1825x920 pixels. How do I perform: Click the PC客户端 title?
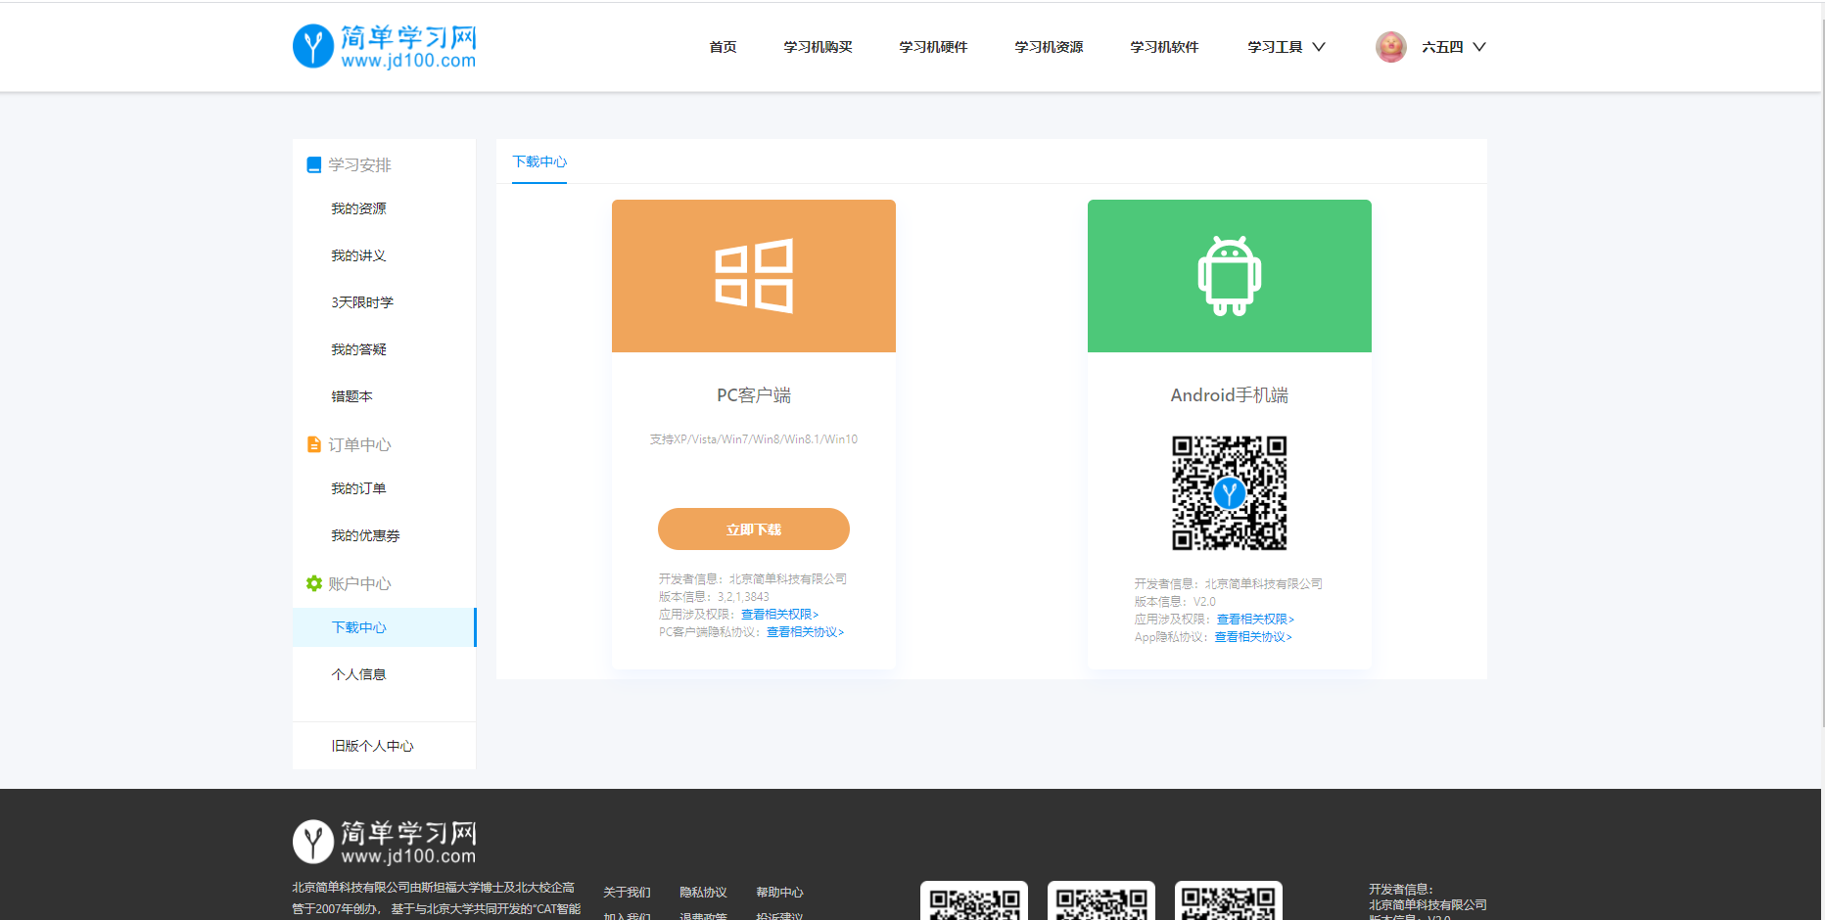754,395
